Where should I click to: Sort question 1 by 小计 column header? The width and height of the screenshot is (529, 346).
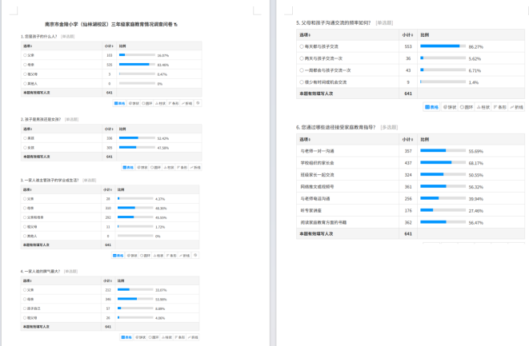coord(109,46)
